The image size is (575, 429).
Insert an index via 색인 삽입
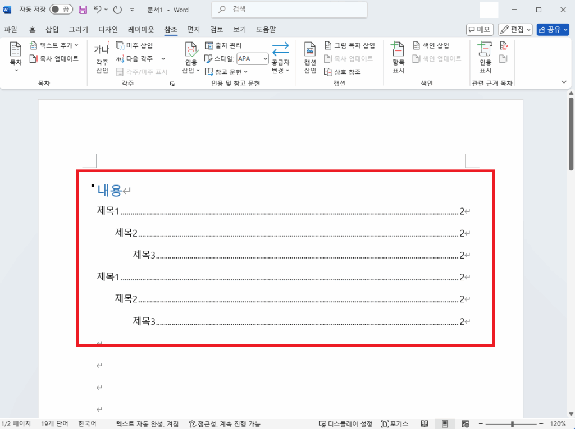point(435,45)
